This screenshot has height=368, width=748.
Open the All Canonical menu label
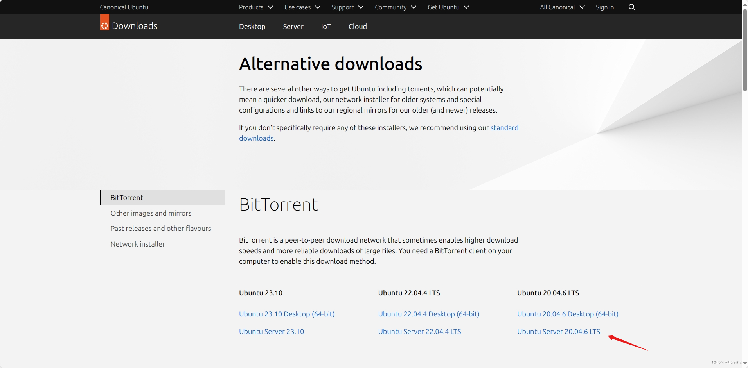click(557, 7)
